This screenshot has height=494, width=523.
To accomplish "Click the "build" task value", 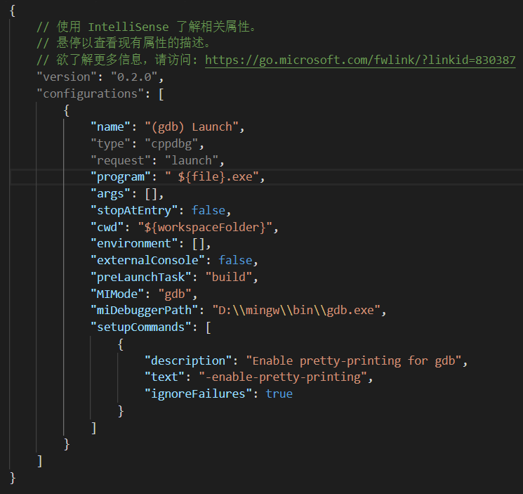I will [228, 277].
